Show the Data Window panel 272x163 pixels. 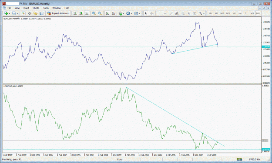pyautogui.click(x=30, y=13)
